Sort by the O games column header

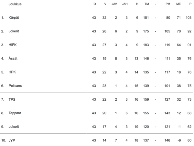94,4
